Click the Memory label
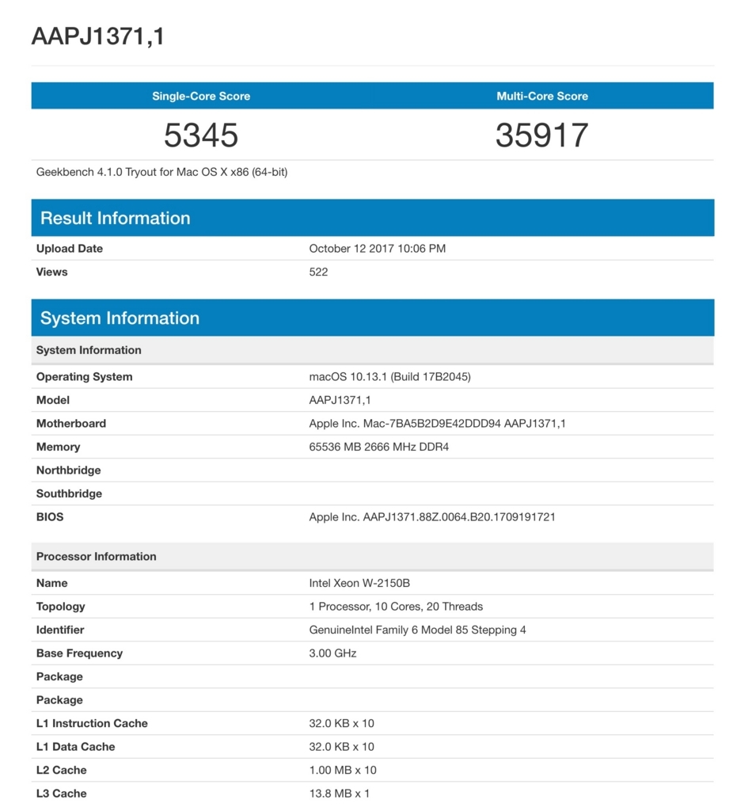Image resolution: width=733 pixels, height=811 pixels. coord(58,447)
